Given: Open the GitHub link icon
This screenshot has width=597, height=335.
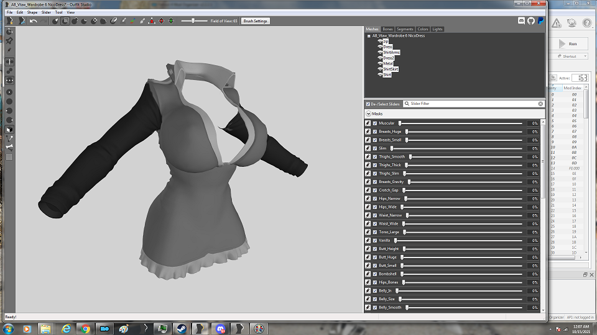Looking at the screenshot, I should point(530,21).
